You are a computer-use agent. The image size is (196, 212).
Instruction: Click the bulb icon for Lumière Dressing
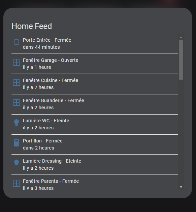point(17,163)
